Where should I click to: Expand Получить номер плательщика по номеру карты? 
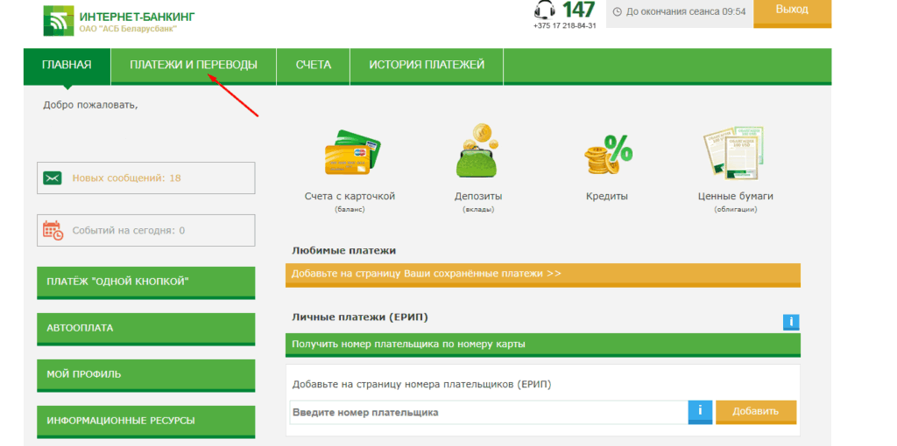point(542,345)
